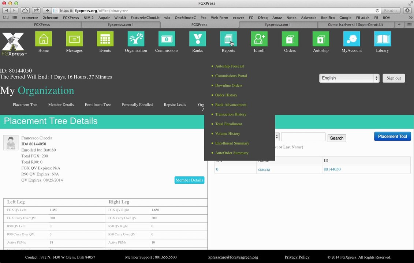Open the FattureInCloud.it bookmark

[x=145, y=18]
